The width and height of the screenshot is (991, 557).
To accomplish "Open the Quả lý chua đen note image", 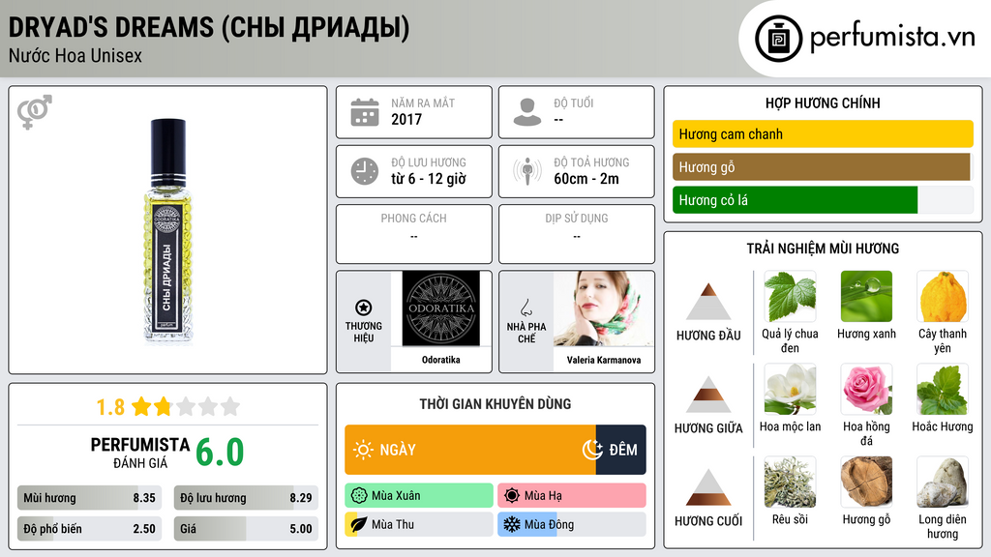I will click(790, 297).
